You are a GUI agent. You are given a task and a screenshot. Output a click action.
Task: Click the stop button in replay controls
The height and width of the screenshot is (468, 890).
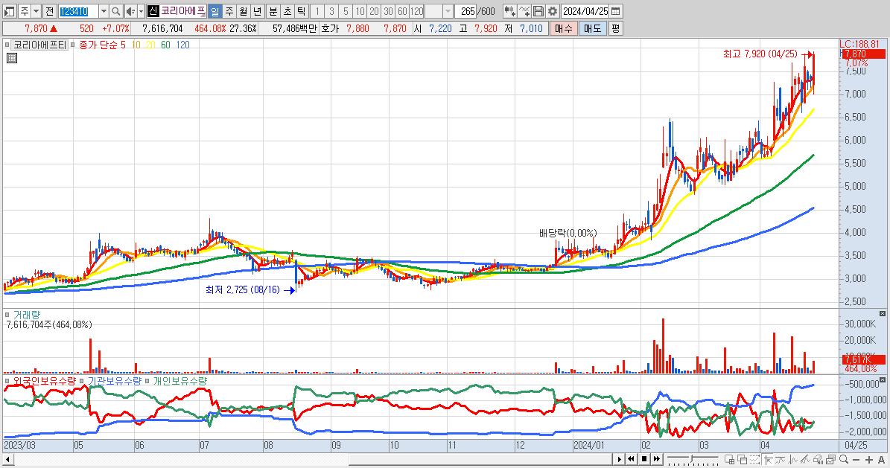[644, 459]
